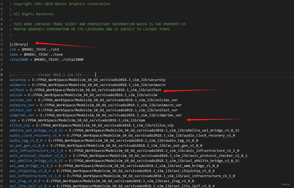The height and width of the screenshot is (188, 294).
Task: Click the 'unimacro' key on line 21
Action: [x=18, y=85]
